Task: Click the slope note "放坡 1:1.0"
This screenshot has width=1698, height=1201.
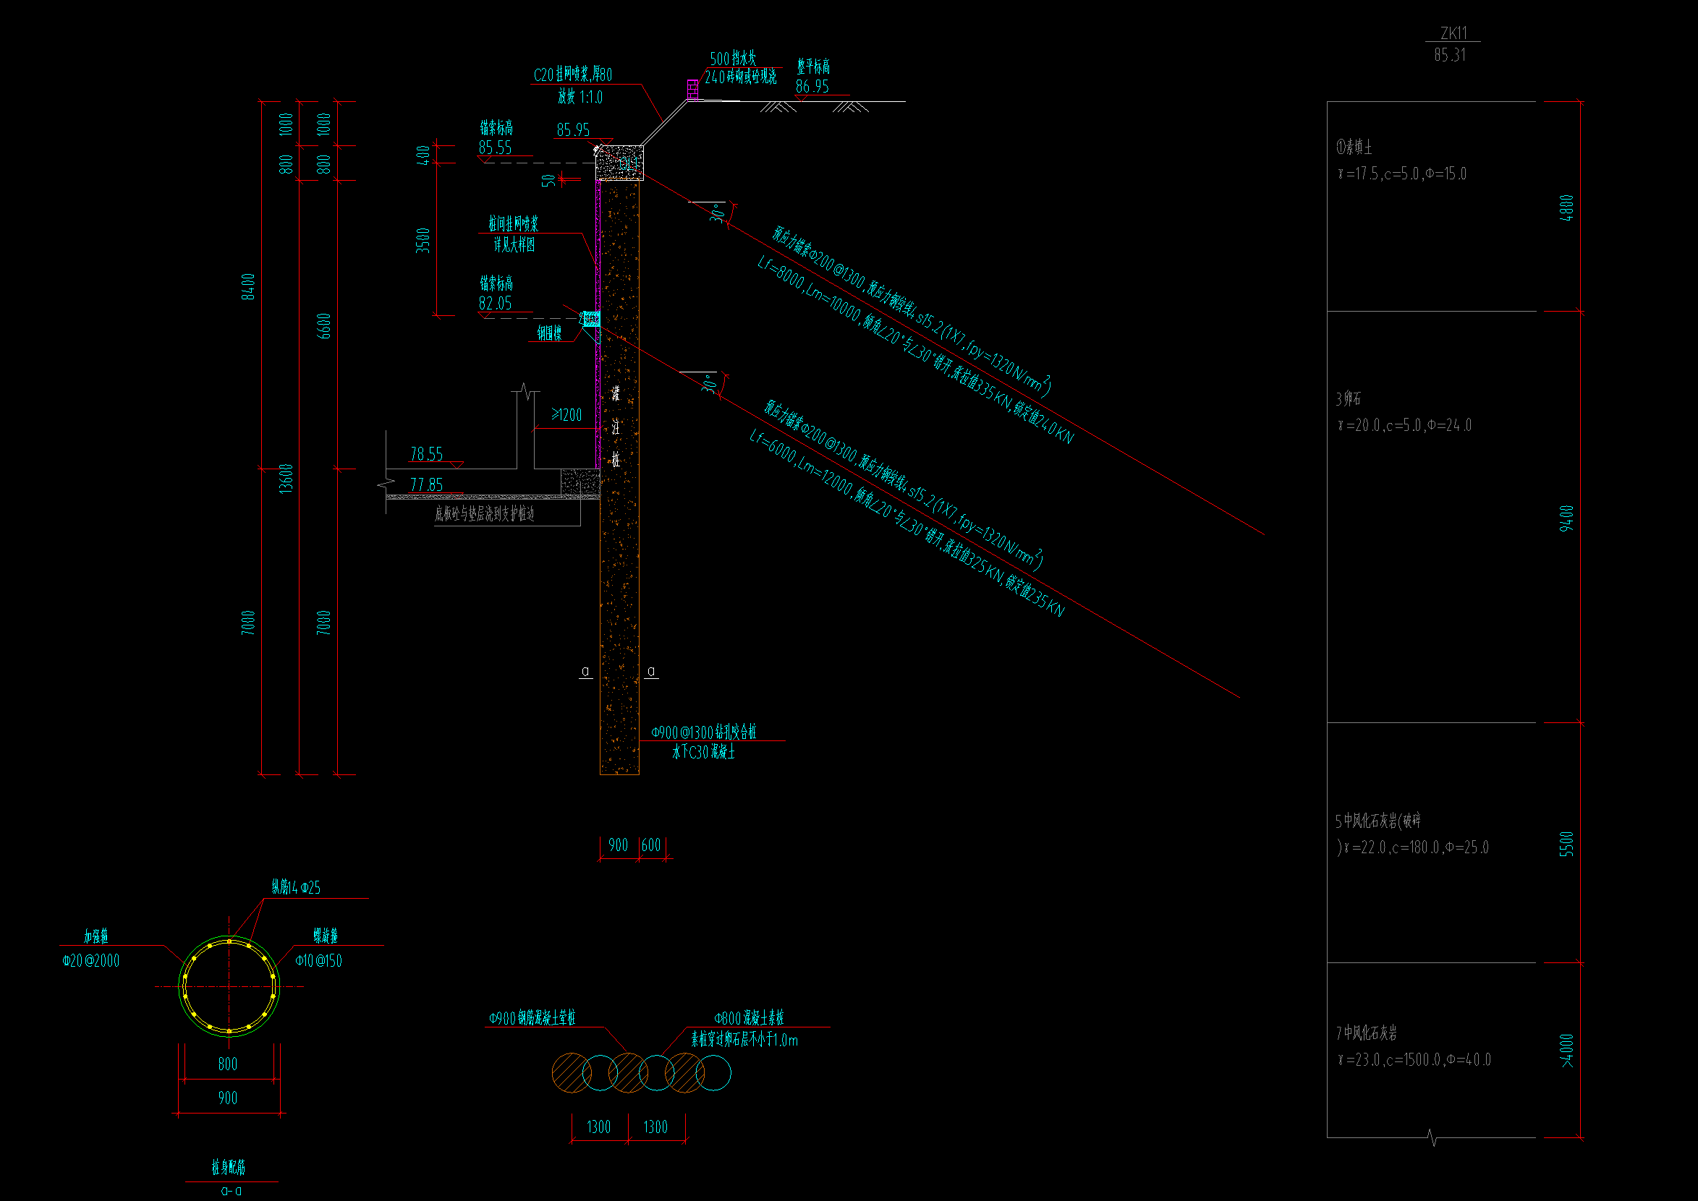Action: pyautogui.click(x=580, y=97)
